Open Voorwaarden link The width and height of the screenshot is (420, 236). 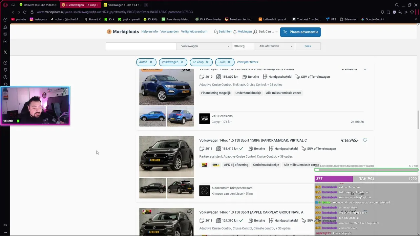point(169,32)
